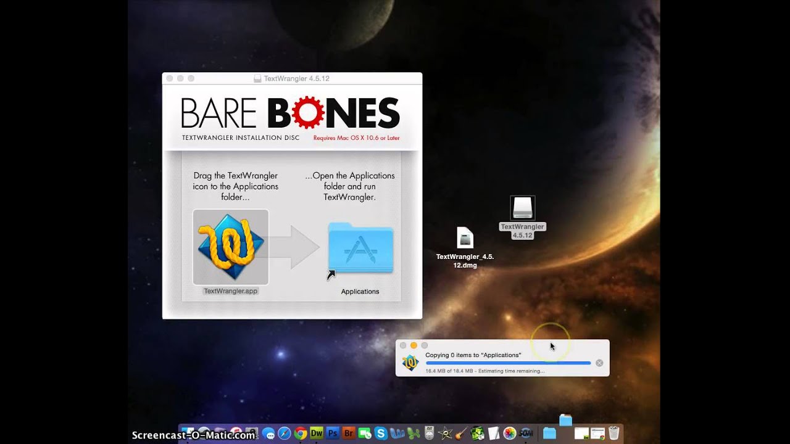The height and width of the screenshot is (444, 790).
Task: Select the TextWrangler_4.5.12.dmg file on desktop
Action: tap(465, 237)
